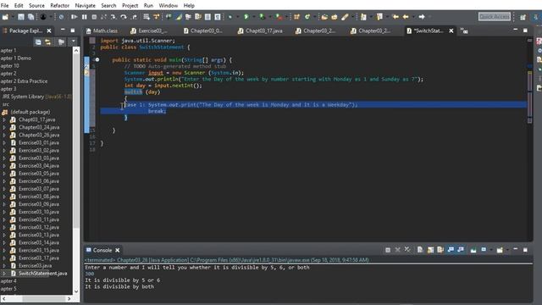Toggle Word Wrap in Console toolbar
This screenshot has width=542, height=305.
pos(440,250)
